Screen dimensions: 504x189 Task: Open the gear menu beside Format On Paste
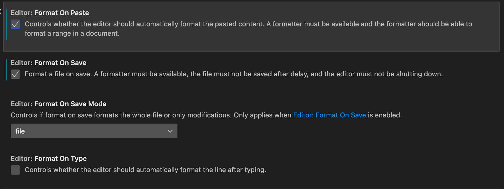[1, 12]
